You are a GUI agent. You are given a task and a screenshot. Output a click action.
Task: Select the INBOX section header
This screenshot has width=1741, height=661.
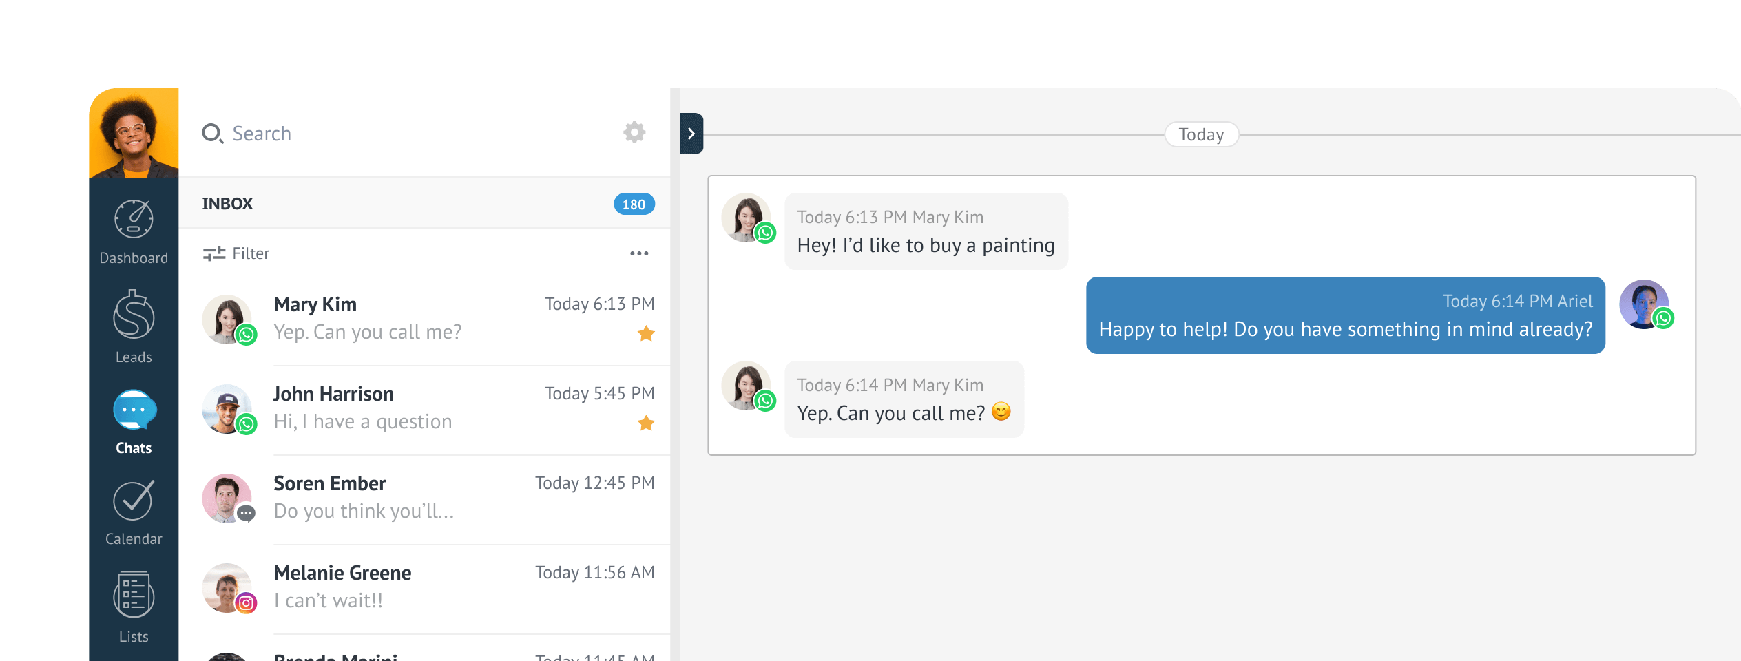pyautogui.click(x=227, y=204)
